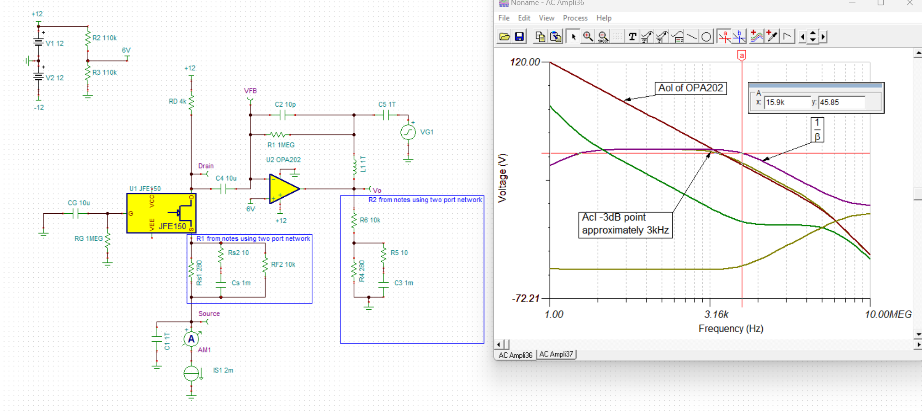Paste from clipboard icon in toolbar
Viewport: 922px width, 411px height.
pos(556,37)
